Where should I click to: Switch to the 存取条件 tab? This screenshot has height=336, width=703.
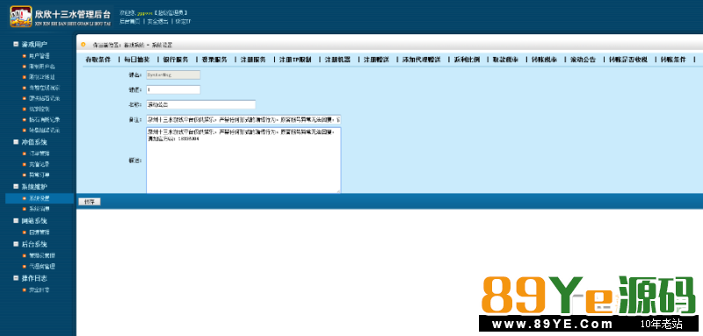click(x=98, y=59)
